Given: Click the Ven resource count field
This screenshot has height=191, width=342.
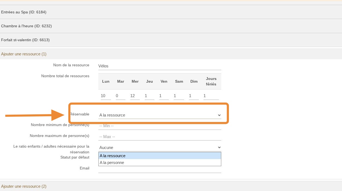Looking at the screenshot, I should click(164, 96).
